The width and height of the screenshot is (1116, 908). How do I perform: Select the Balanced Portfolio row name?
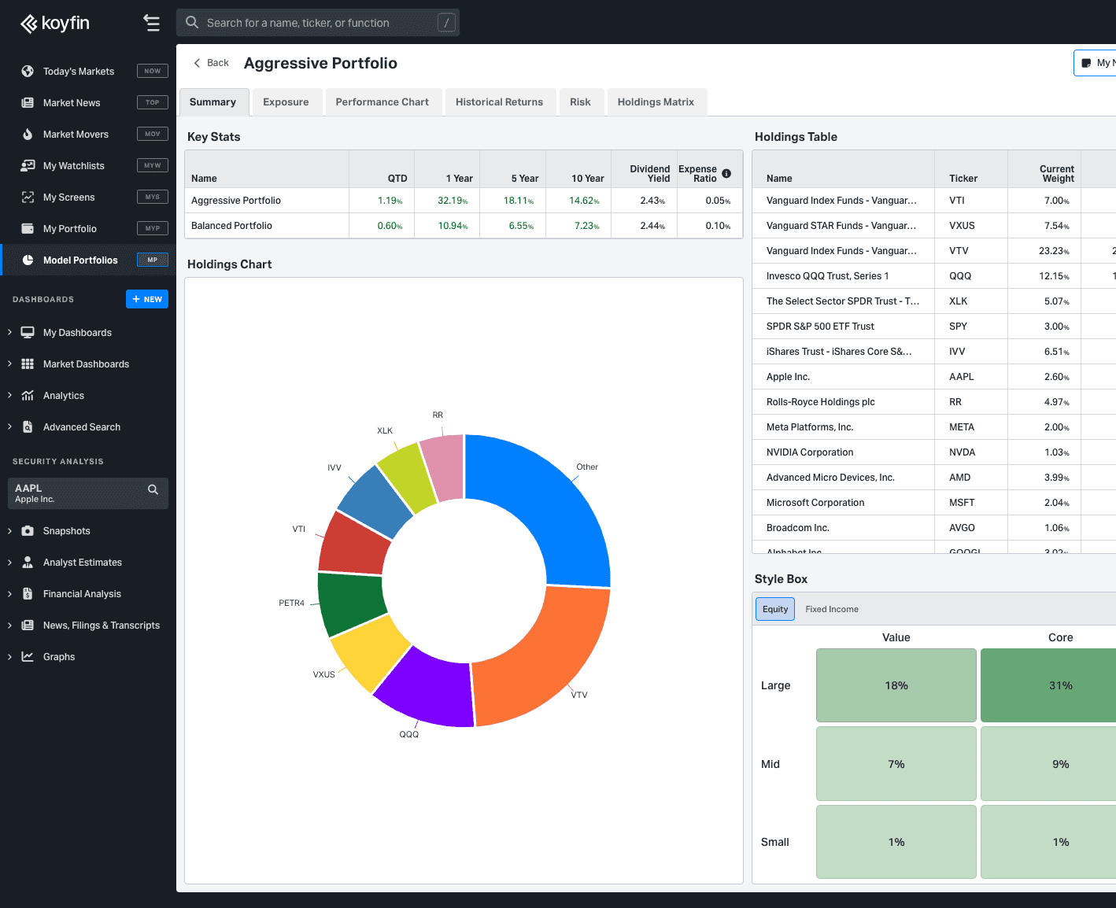[x=231, y=226]
